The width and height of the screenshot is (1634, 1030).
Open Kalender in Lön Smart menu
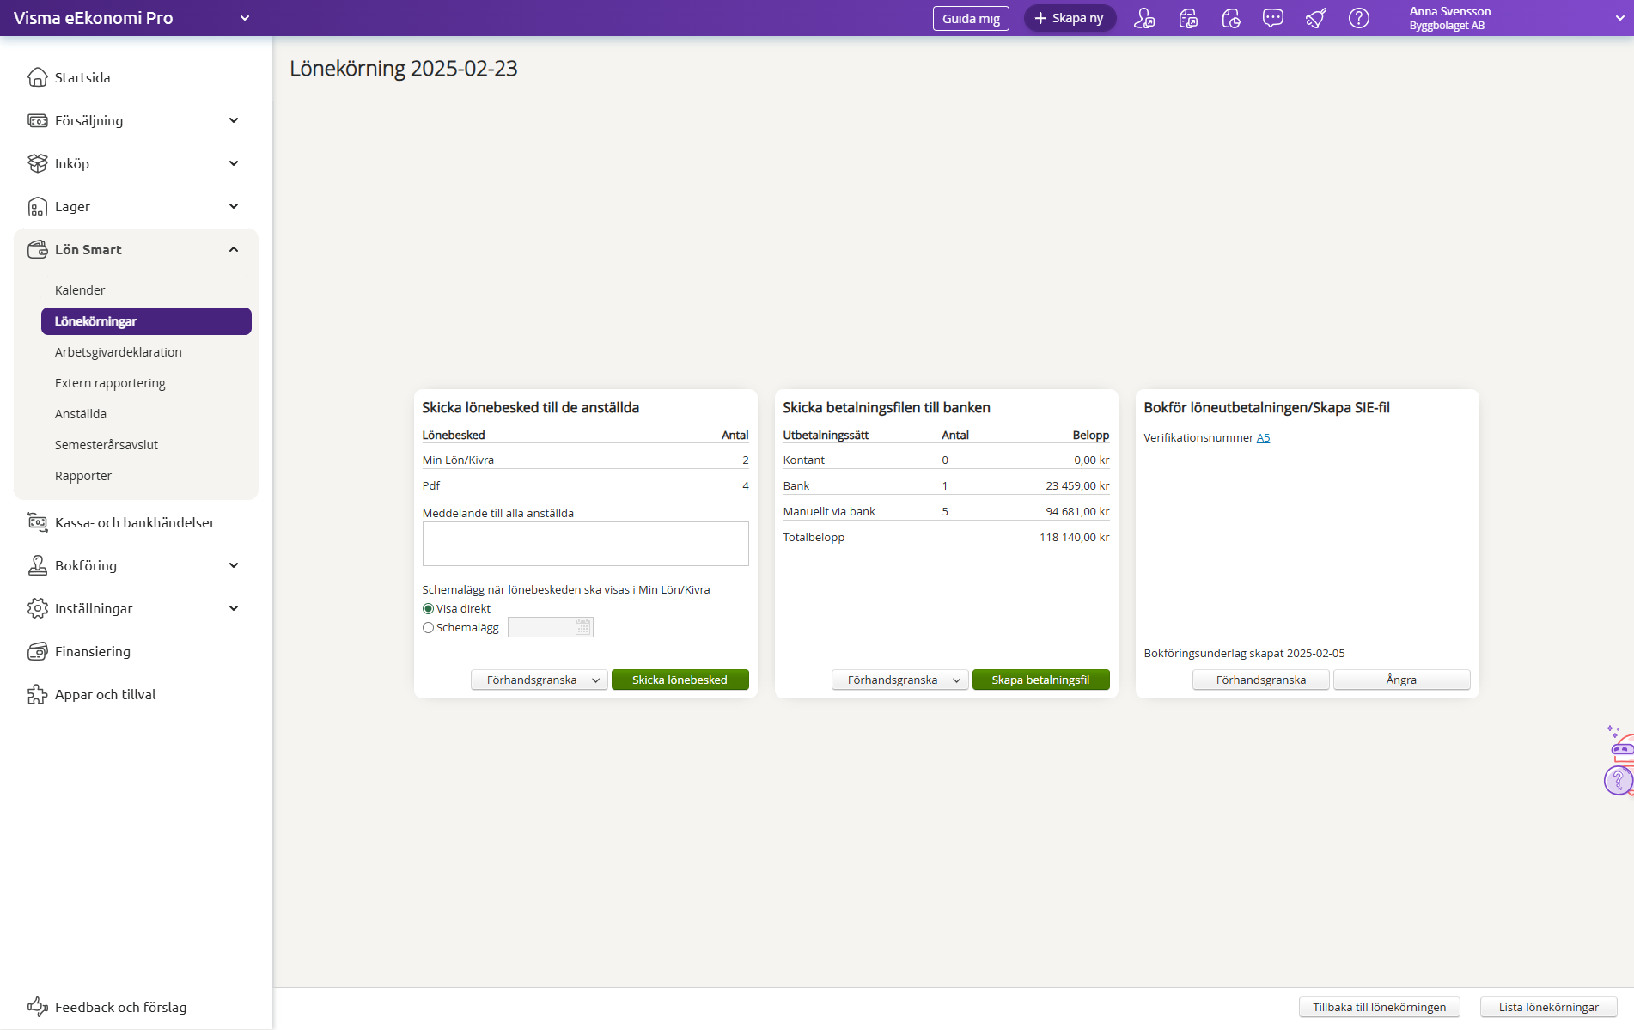[80, 290]
